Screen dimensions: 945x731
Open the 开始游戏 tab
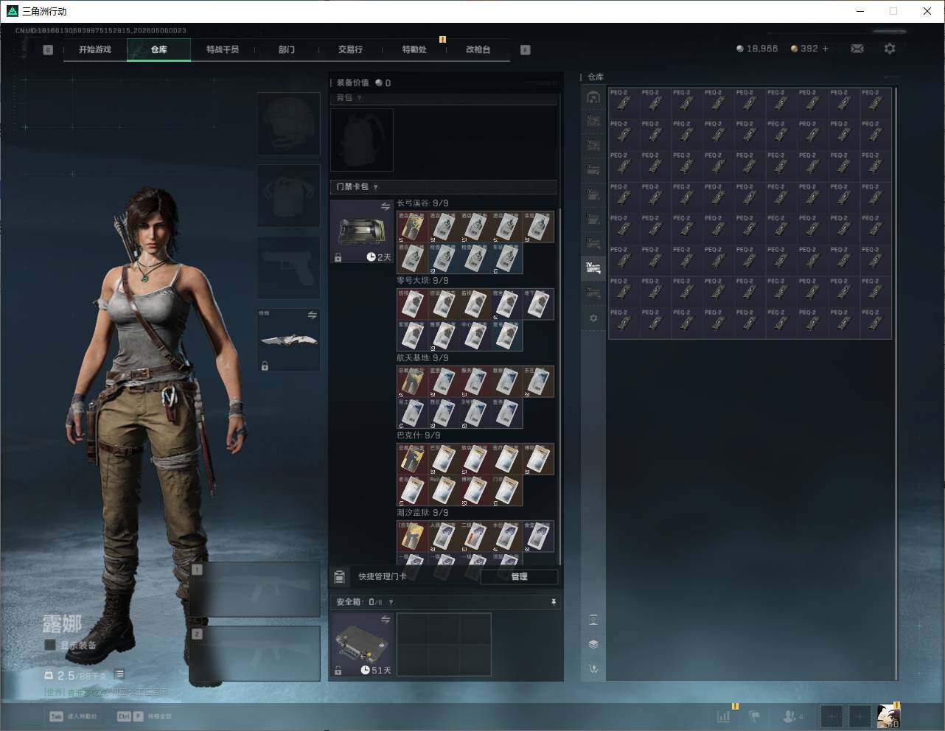(x=95, y=49)
